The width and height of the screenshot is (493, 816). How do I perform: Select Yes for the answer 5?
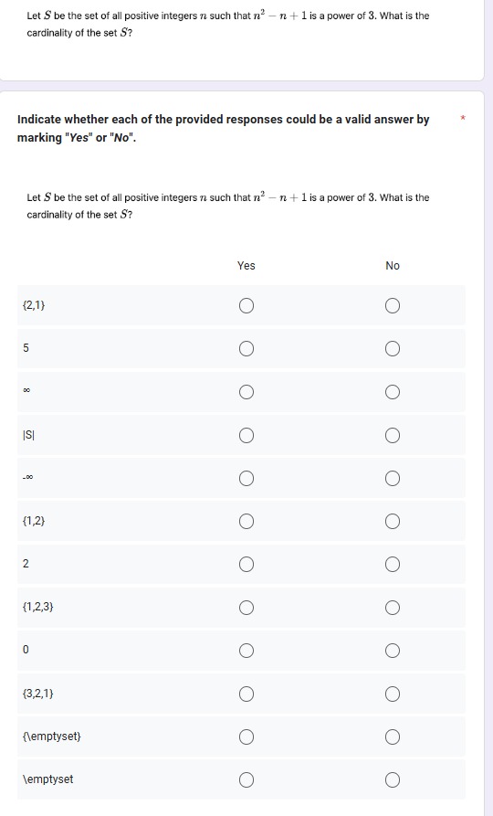[246, 349]
